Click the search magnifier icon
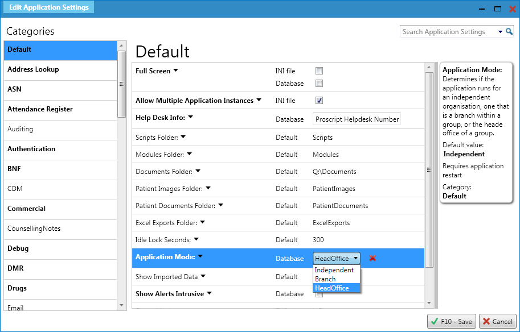Image resolution: width=520 pixels, height=332 pixels. pos(509,32)
